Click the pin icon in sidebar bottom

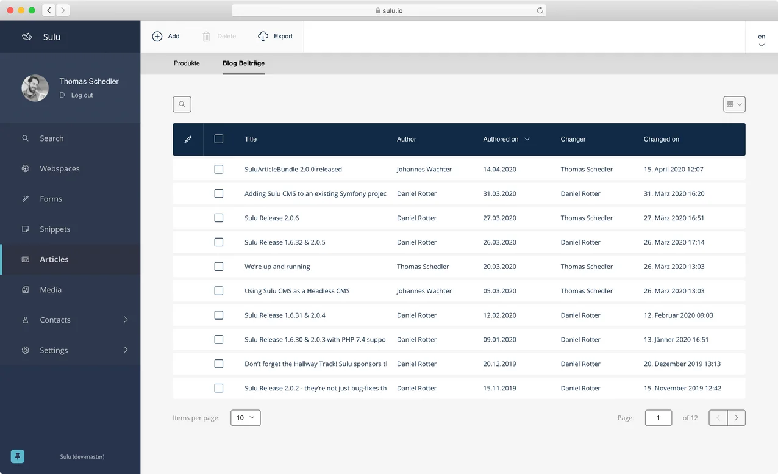coord(18,456)
